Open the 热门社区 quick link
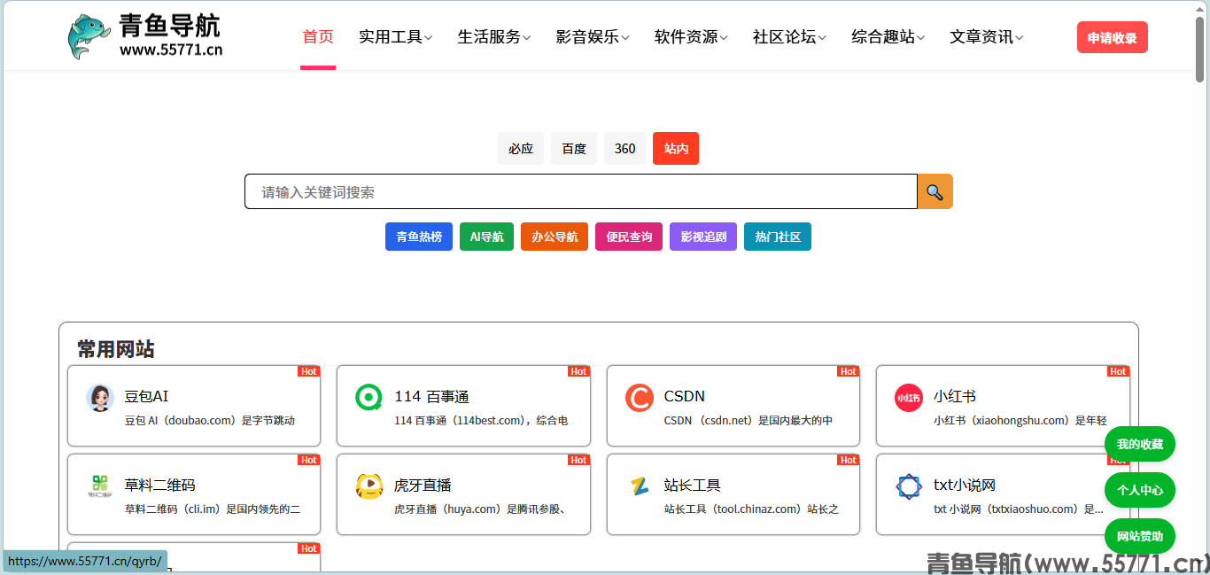Screen dimensions: 1210x575 point(778,237)
